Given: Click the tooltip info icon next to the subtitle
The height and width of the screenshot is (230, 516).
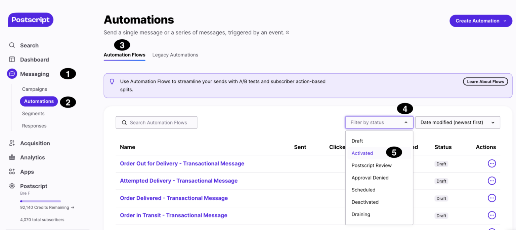Looking at the screenshot, I should (x=288, y=32).
